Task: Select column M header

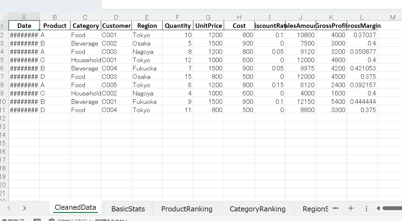Action: [390, 17]
